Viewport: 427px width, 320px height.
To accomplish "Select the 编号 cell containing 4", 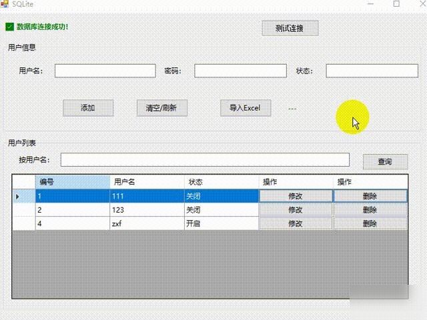I will [73, 223].
